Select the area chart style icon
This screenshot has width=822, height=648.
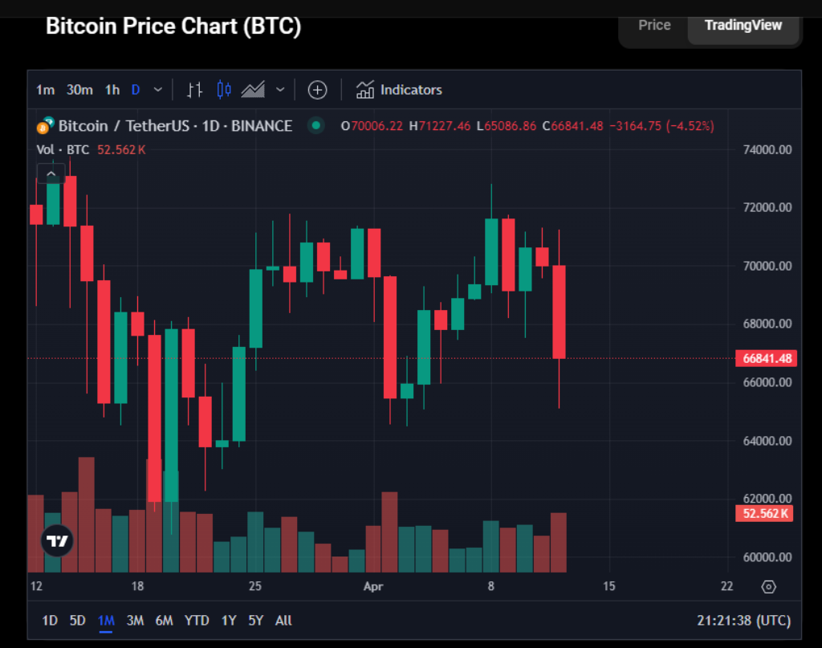click(x=253, y=90)
